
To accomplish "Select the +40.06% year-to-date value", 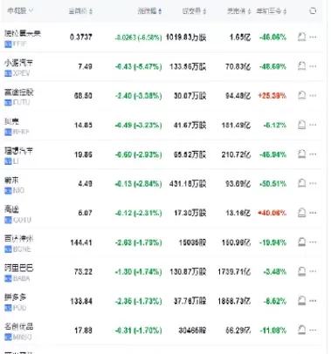I will [272, 213].
